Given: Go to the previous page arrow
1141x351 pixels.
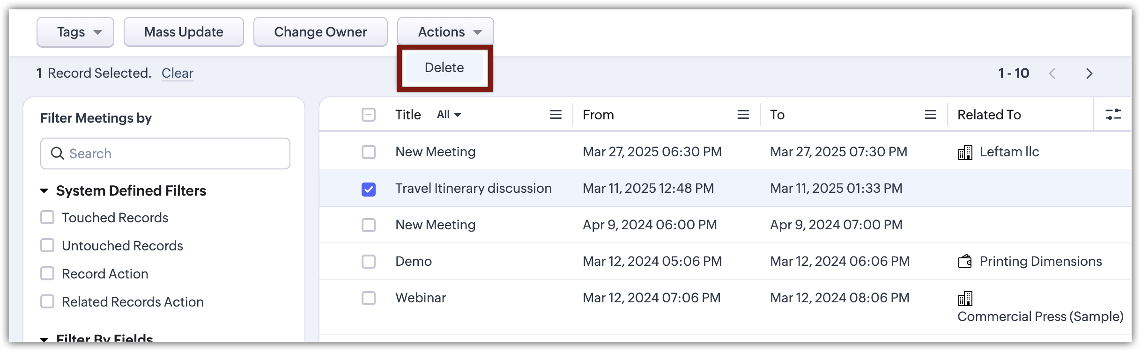Looking at the screenshot, I should tap(1052, 73).
